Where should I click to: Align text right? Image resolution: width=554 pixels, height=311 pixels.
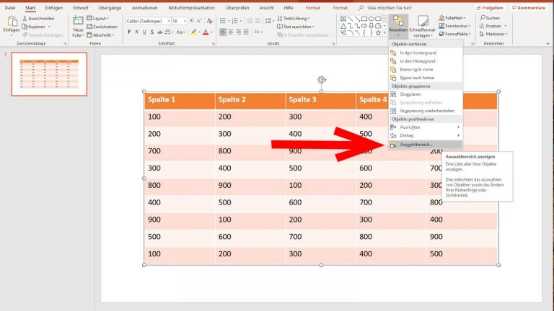pyautogui.click(x=239, y=32)
